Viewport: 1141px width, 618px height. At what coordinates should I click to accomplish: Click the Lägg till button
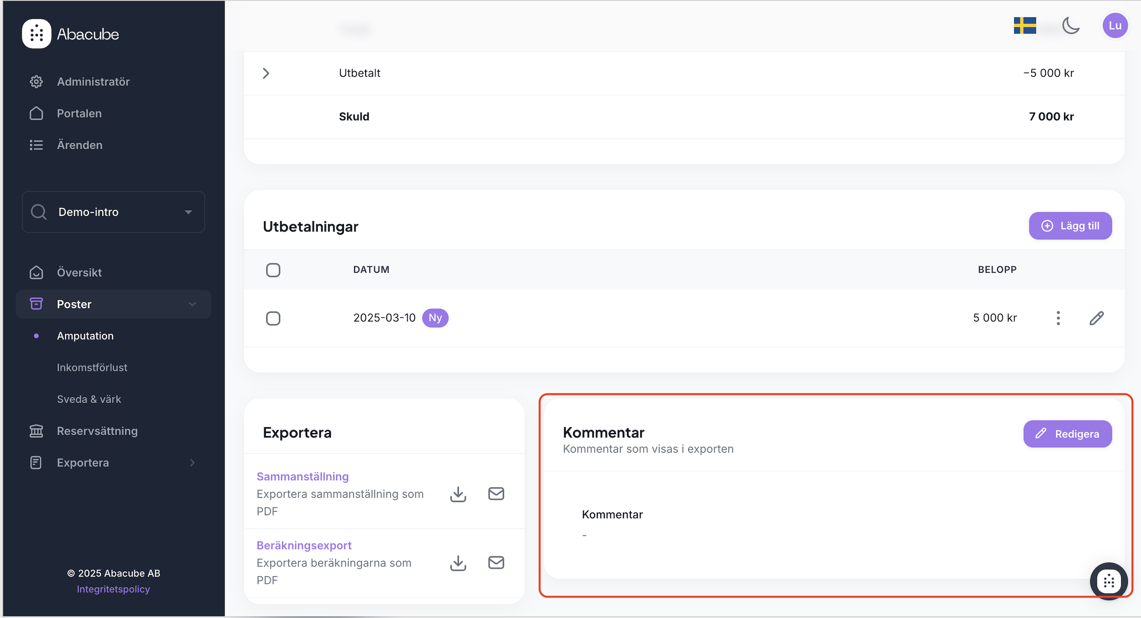click(1070, 226)
